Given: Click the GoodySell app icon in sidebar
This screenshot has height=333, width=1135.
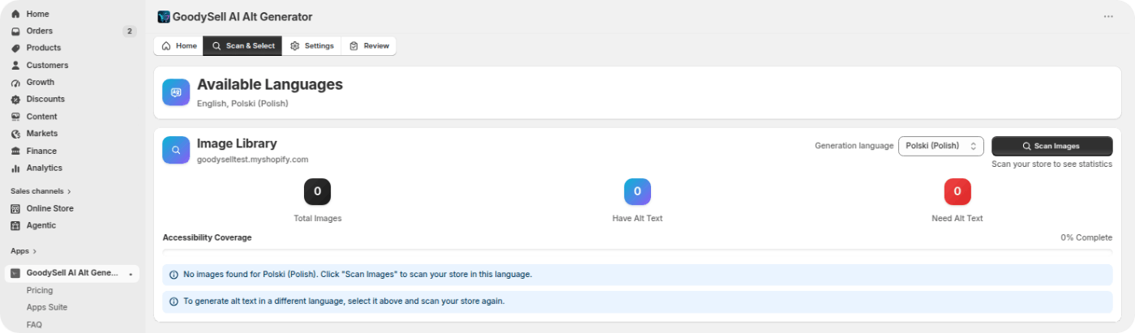Looking at the screenshot, I should tap(15, 273).
